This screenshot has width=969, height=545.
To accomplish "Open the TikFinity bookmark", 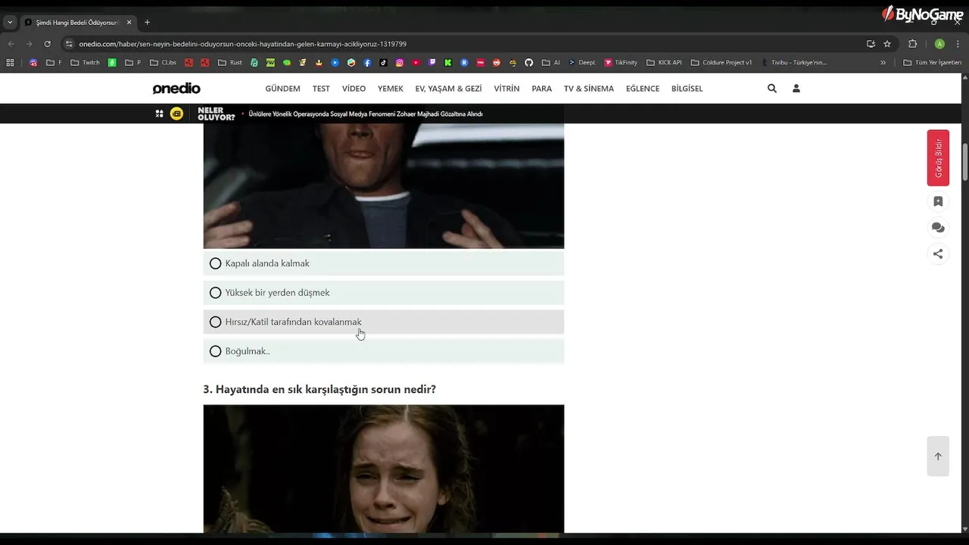I will click(621, 63).
